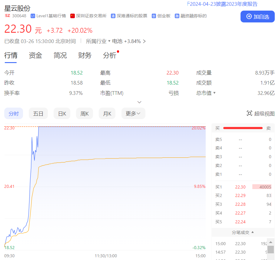Screen dimensions: 279x260
Task: Click 加自选 to add to watchlist
Action: pos(257,17)
